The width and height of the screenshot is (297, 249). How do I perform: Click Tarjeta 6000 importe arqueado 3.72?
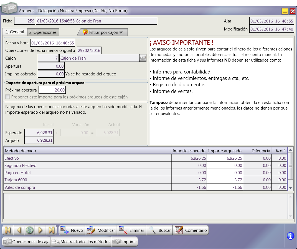pos(225,180)
